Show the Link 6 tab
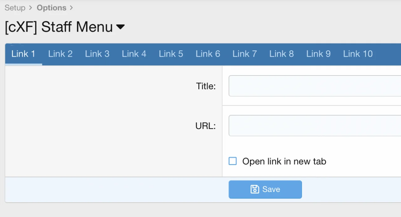The height and width of the screenshot is (217, 401). pos(208,54)
